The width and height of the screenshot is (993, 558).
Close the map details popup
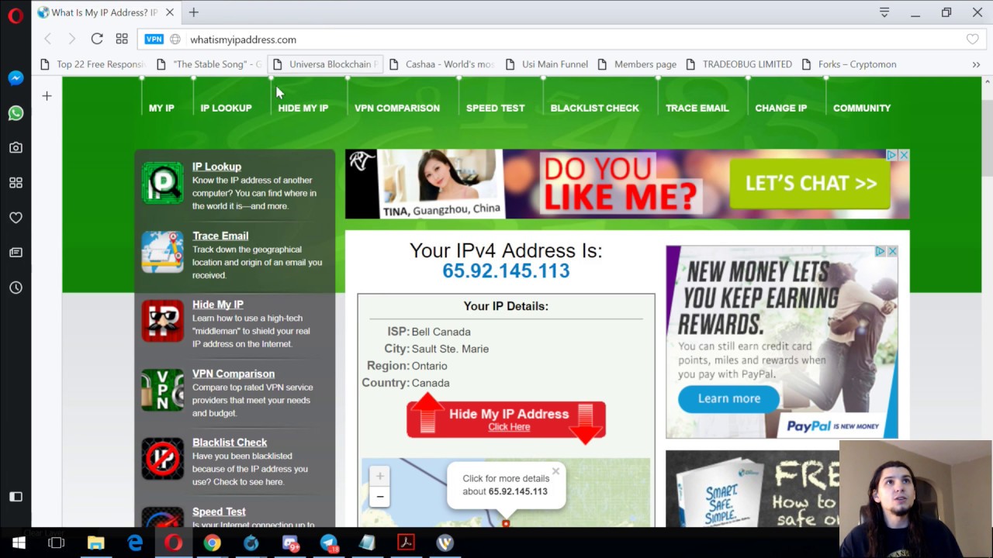pyautogui.click(x=555, y=471)
